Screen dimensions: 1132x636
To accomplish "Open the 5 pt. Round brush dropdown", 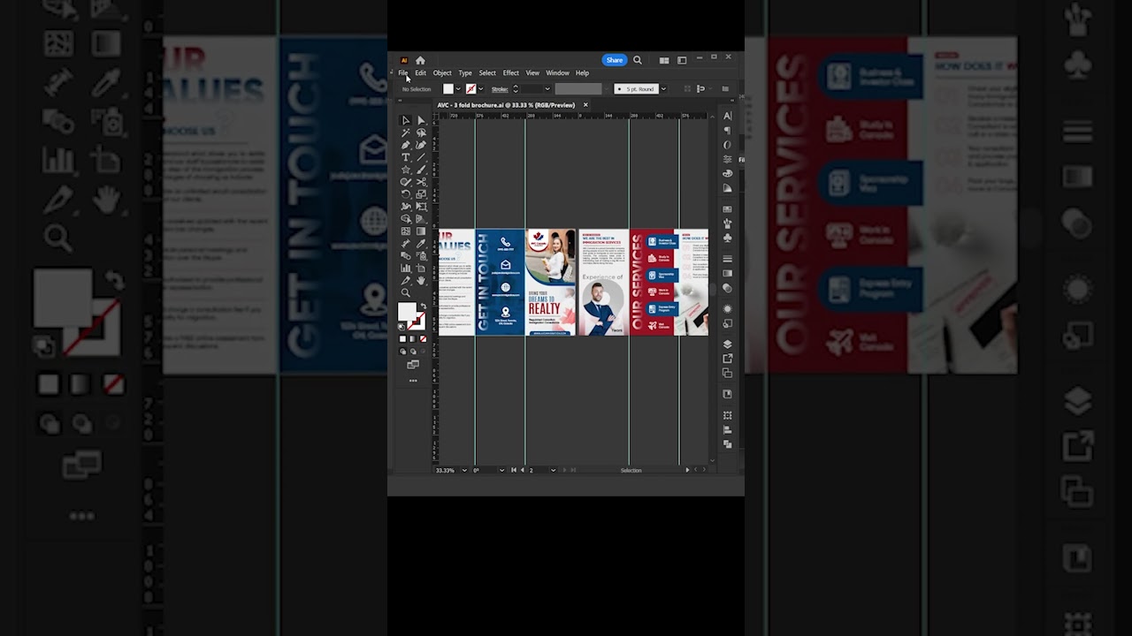I will pos(663,89).
